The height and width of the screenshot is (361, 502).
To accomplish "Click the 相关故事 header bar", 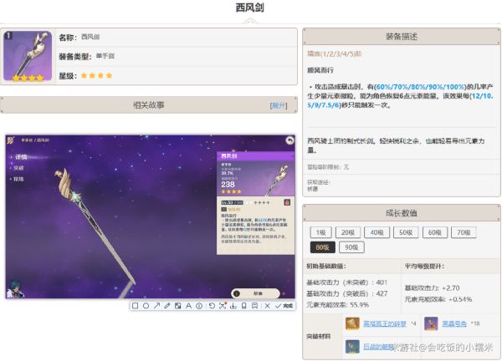I will tap(149, 105).
